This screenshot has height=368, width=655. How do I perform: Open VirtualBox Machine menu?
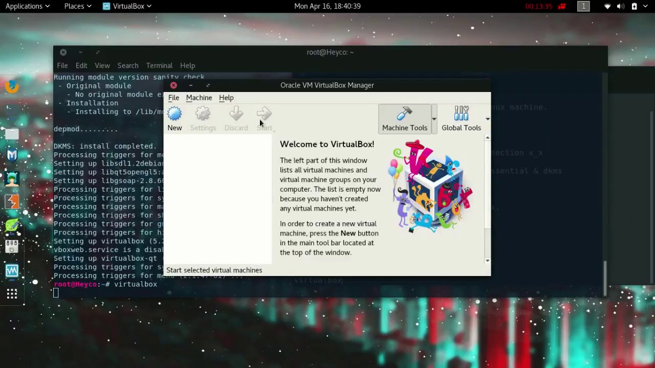point(199,98)
